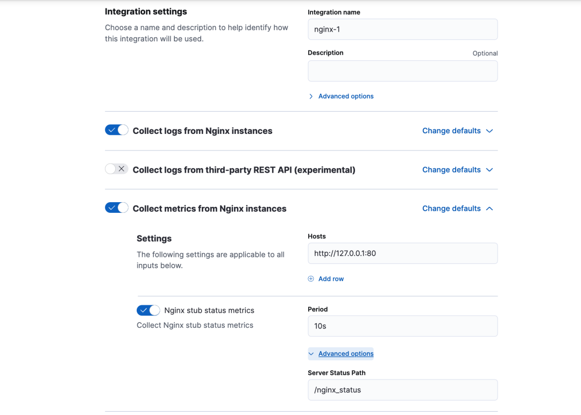Click down chevron beside Period's Advanced options
The image size is (581, 415).
pyautogui.click(x=311, y=354)
